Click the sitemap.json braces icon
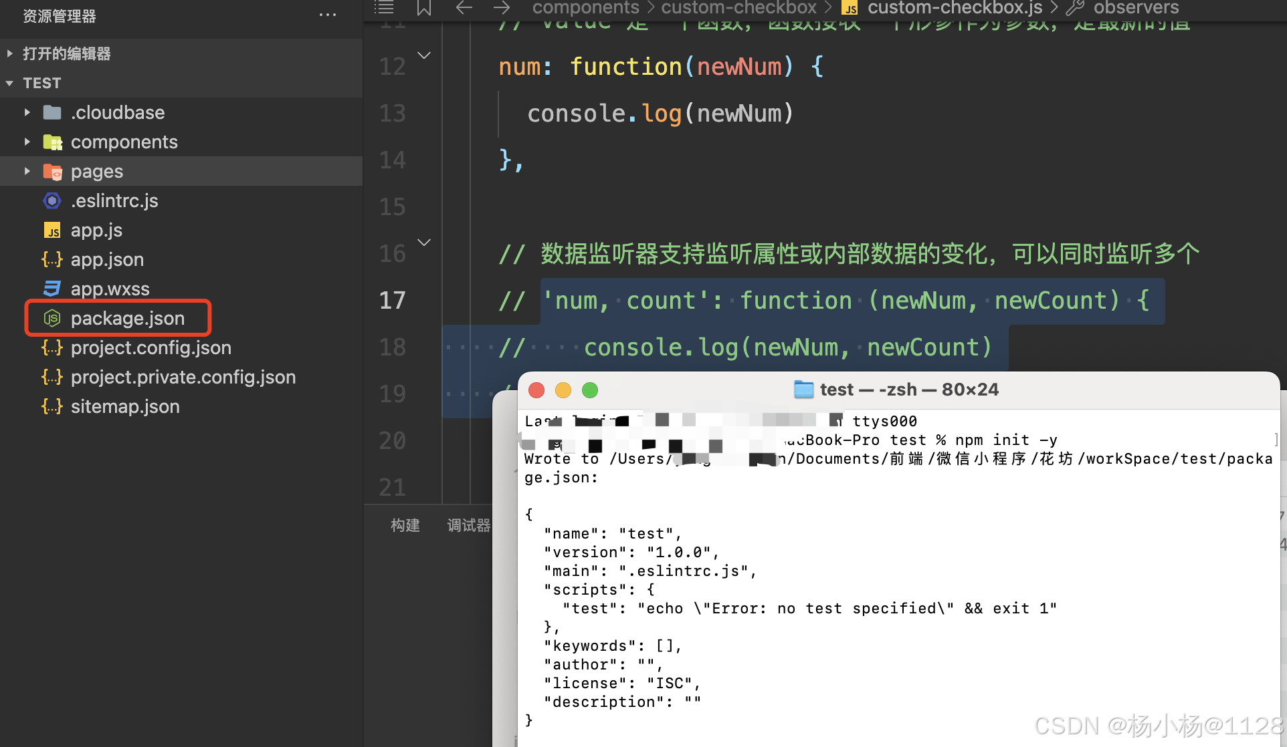1287x747 pixels. coord(52,406)
